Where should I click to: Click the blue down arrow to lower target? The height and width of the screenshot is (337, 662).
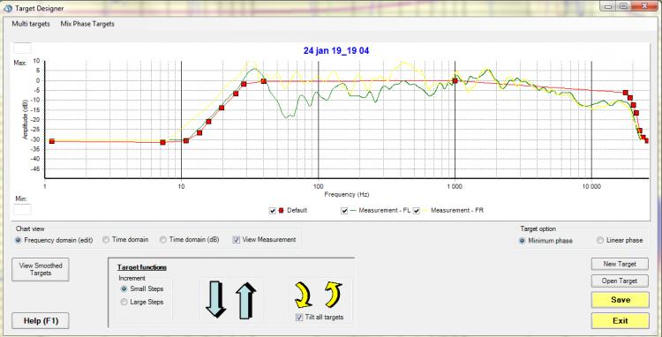click(215, 299)
